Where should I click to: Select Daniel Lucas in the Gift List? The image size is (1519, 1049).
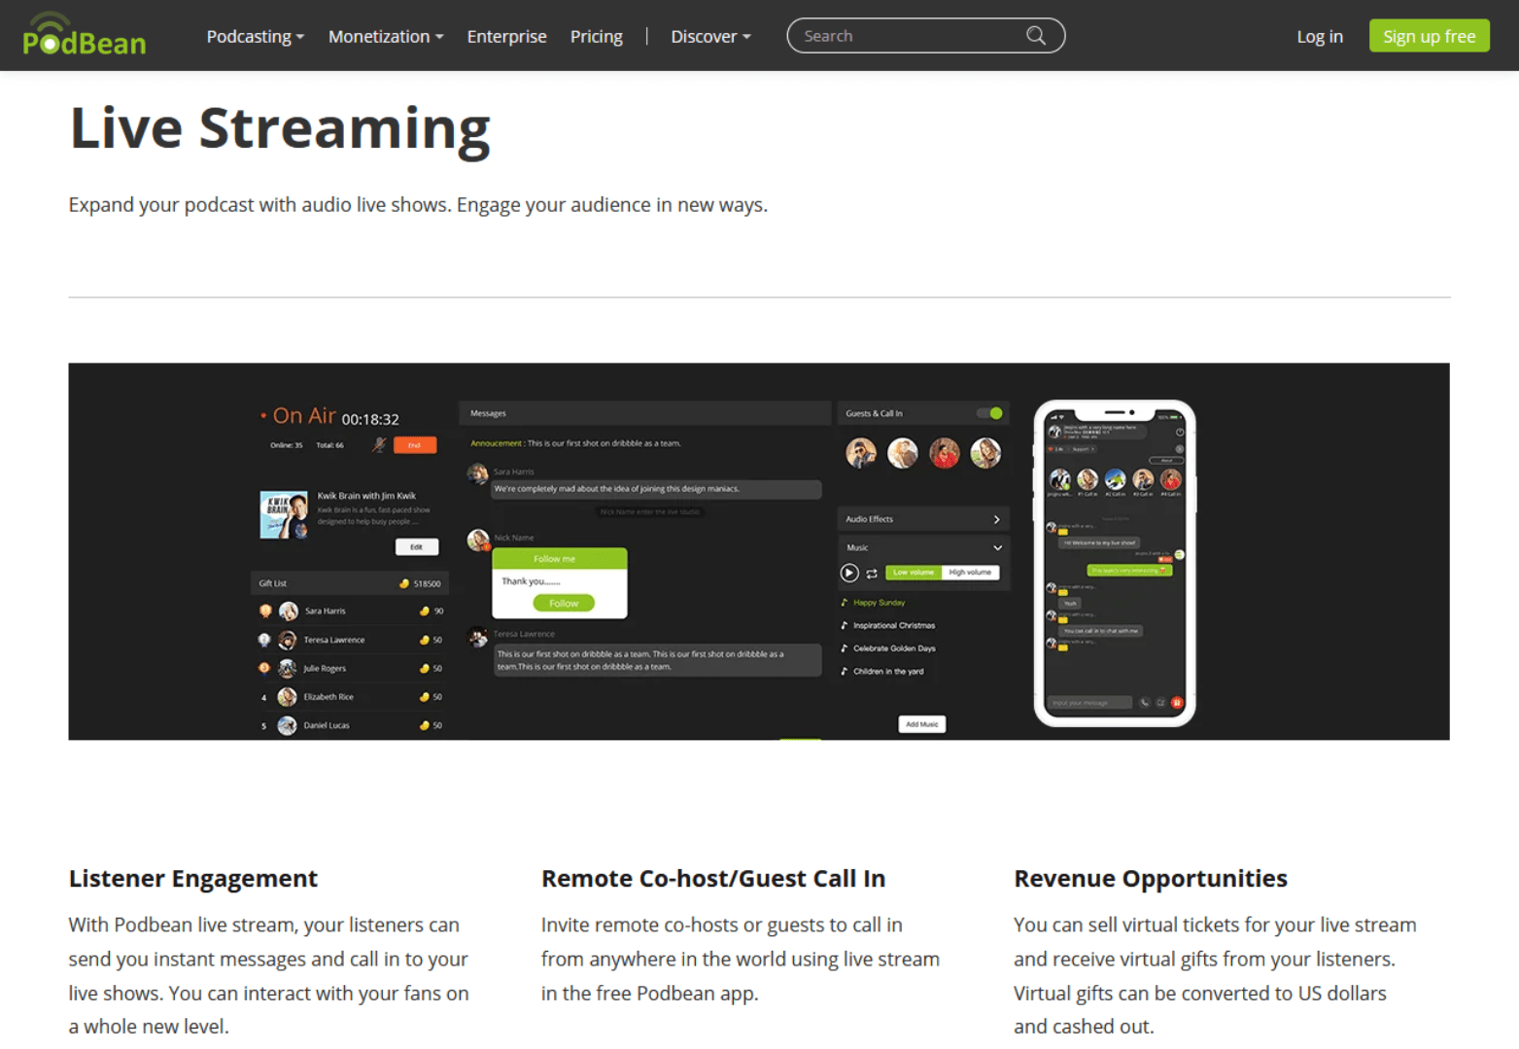[351, 725]
